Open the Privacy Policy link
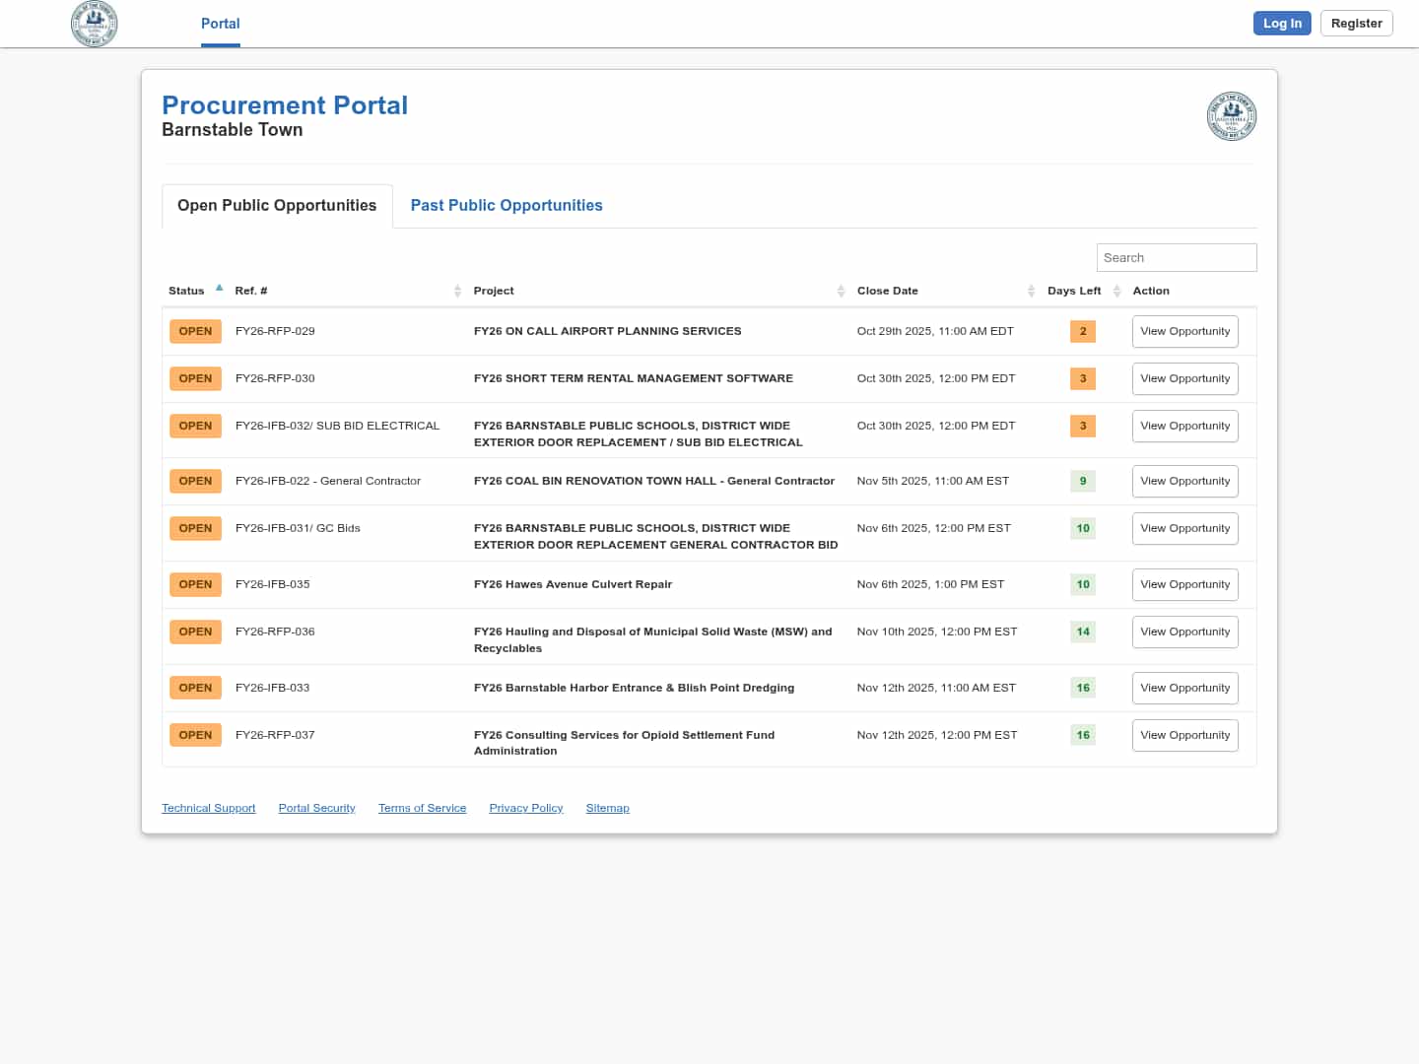Viewport: 1419px width, 1064px height. click(x=525, y=809)
